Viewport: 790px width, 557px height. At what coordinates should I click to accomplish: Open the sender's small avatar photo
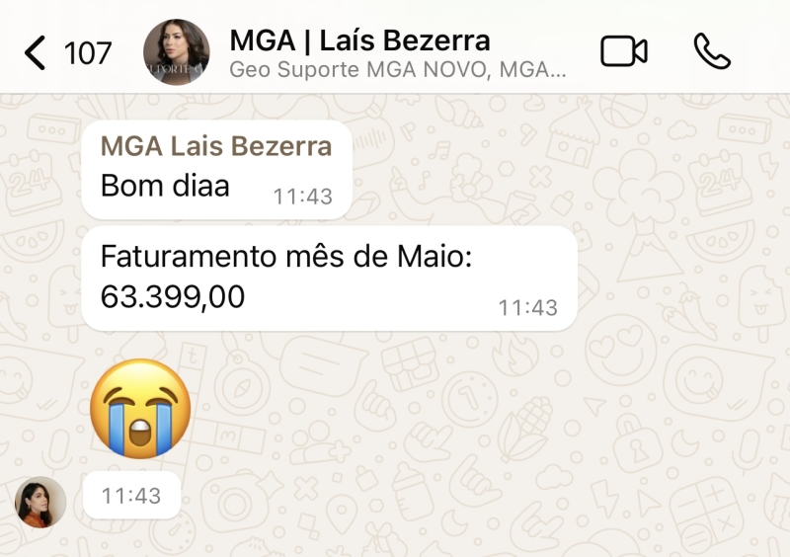[40, 502]
